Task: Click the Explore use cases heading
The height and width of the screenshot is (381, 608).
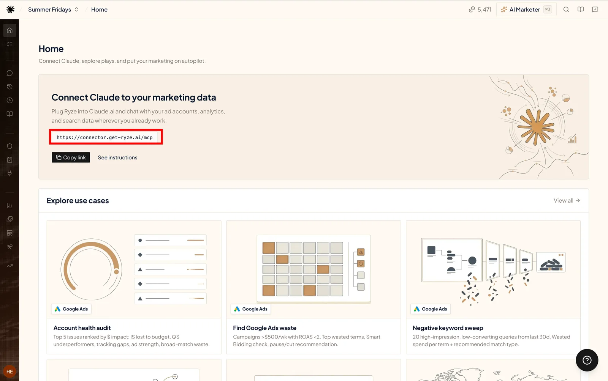Action: coord(78,200)
